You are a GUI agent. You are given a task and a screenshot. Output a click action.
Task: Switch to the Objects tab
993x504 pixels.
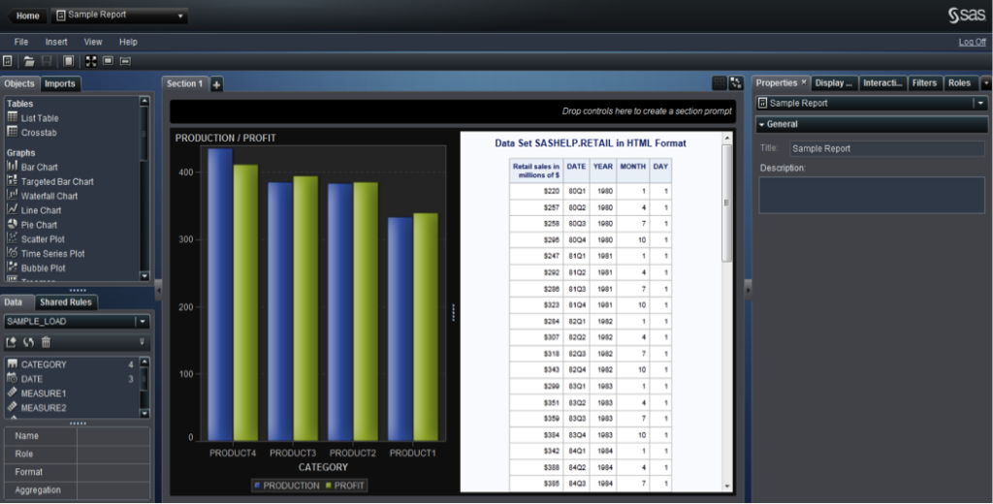19,83
